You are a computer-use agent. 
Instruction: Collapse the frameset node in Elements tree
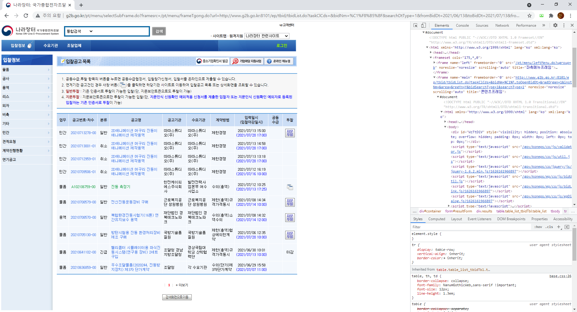click(x=431, y=58)
